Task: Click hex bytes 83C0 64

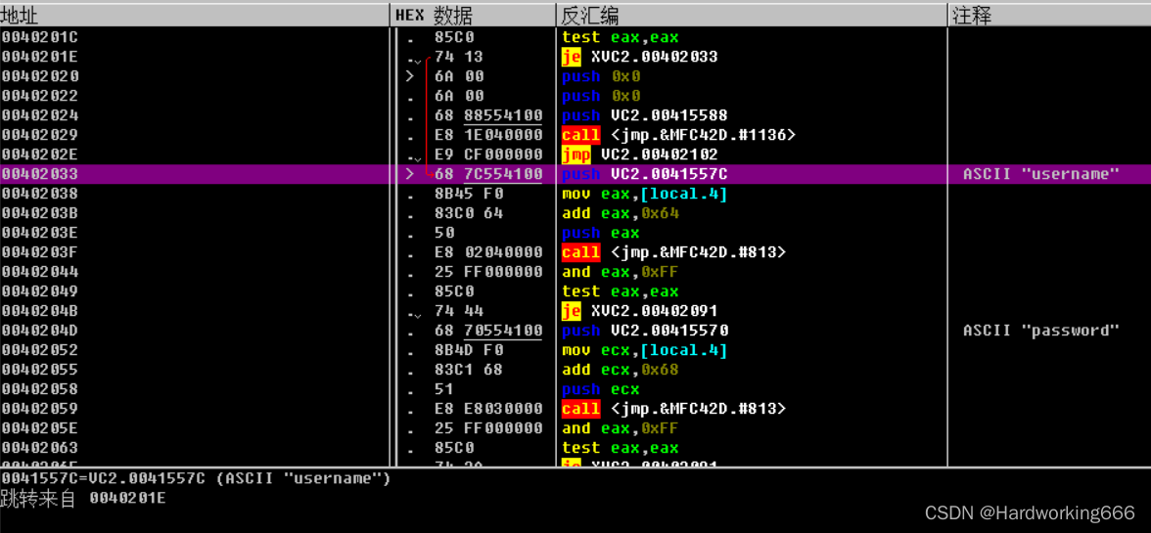Action: (x=468, y=212)
